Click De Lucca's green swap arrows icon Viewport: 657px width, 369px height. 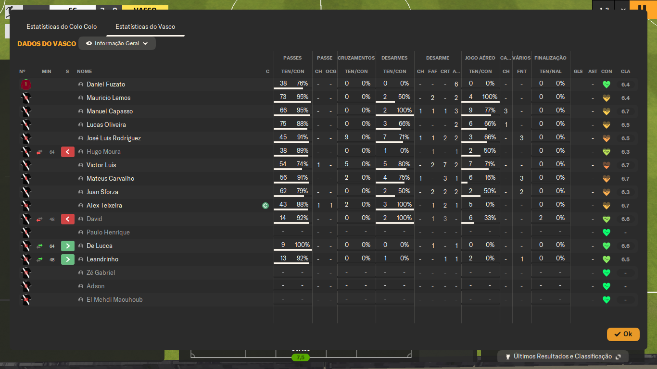coord(39,246)
